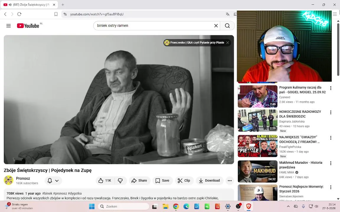Open FAME MMA channel name
Image resolution: width=340 pixels, height=212 pixels.
click(x=287, y=173)
